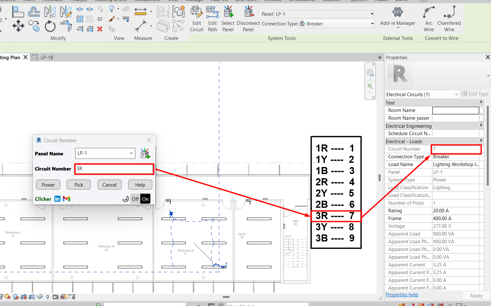This screenshot has width=491, height=306.
Task: Expand the Connection Type Breaker dropdown
Action: click(x=372, y=23)
